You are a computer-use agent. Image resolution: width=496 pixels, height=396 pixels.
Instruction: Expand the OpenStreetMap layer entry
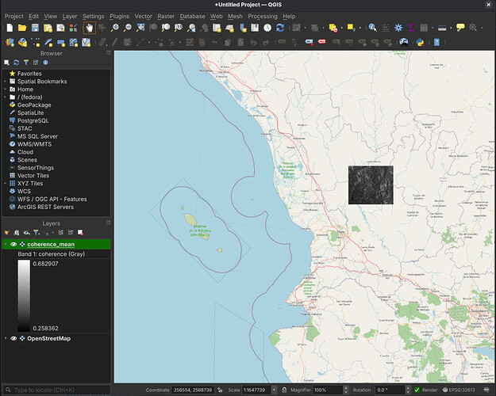point(6,338)
